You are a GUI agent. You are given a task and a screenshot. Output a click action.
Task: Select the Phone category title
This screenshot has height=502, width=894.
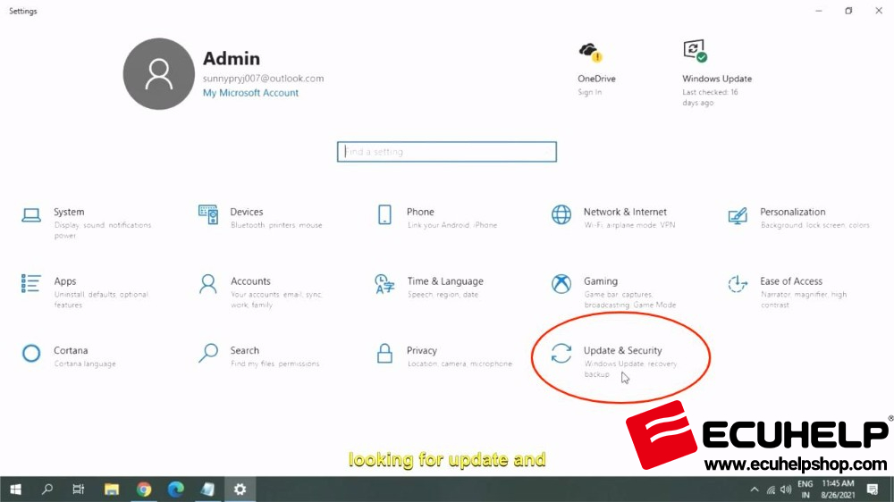[420, 212]
